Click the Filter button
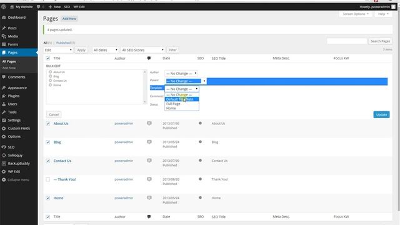 [172, 50]
